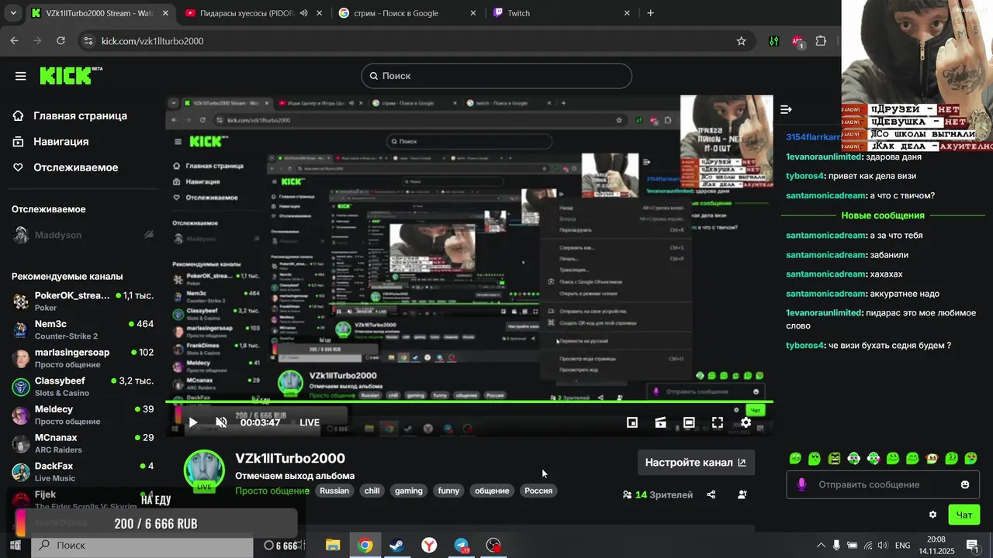Send message with the green Чат button
Image resolution: width=993 pixels, height=558 pixels.
(x=964, y=515)
